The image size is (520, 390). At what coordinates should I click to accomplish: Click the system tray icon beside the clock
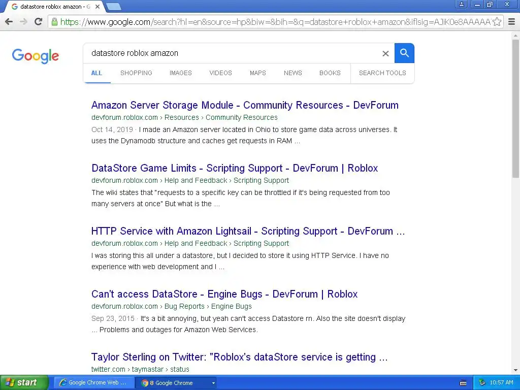point(482,383)
